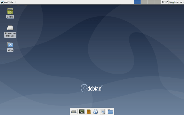Switch to the fourth workspace
Viewport: 184px width, 115px height.
pos(158,2)
